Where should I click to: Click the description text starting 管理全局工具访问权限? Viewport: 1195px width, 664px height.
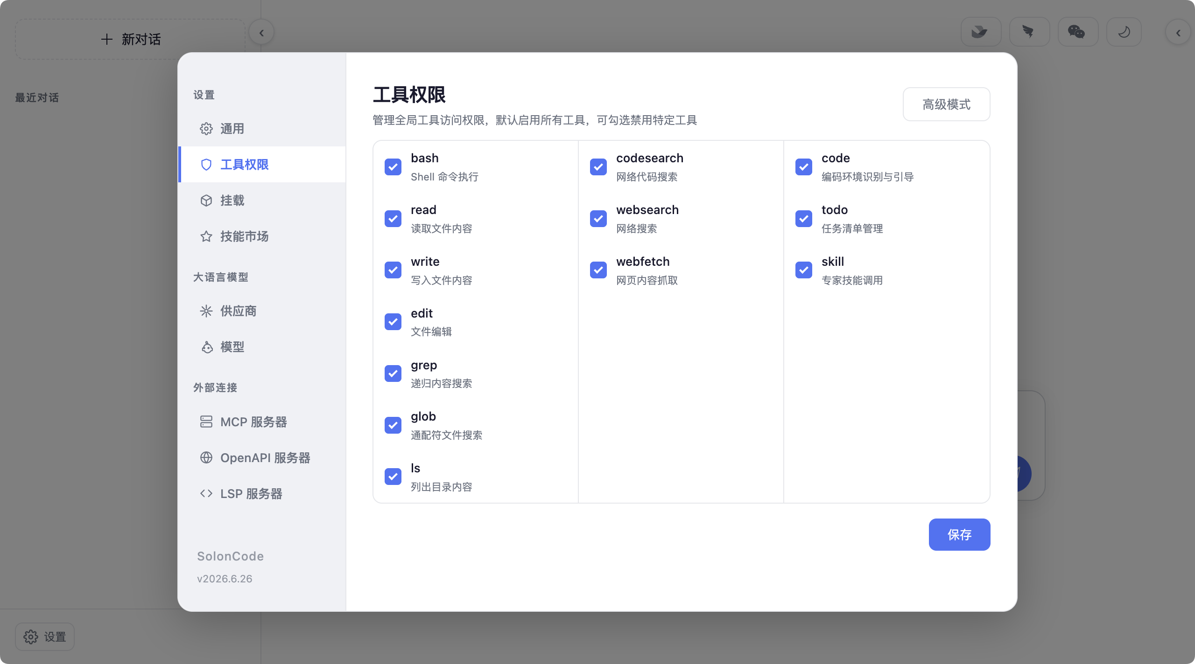point(534,120)
